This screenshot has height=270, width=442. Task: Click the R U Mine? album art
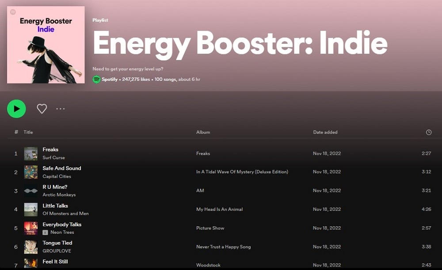click(x=31, y=191)
